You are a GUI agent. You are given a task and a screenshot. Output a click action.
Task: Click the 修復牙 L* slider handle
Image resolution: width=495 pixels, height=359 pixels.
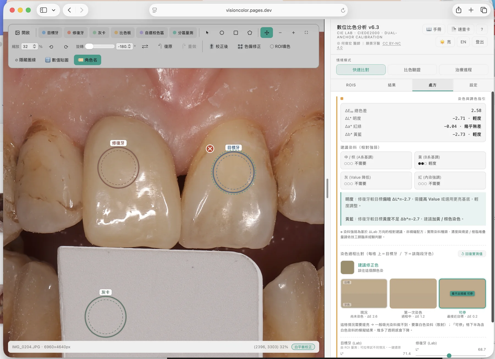[449, 356]
